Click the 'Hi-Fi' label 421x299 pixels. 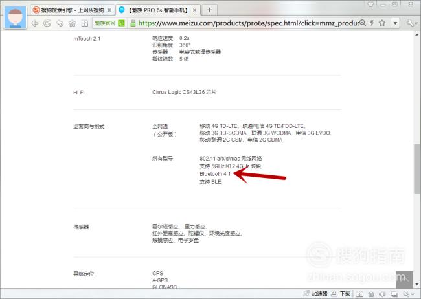pyautogui.click(x=78, y=93)
